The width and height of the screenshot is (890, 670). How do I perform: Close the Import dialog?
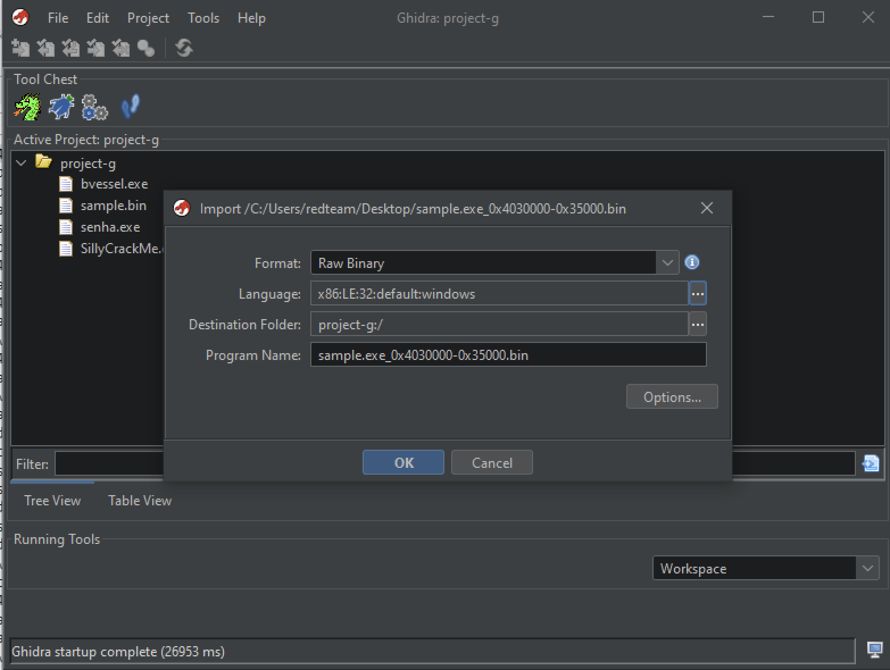tap(707, 208)
